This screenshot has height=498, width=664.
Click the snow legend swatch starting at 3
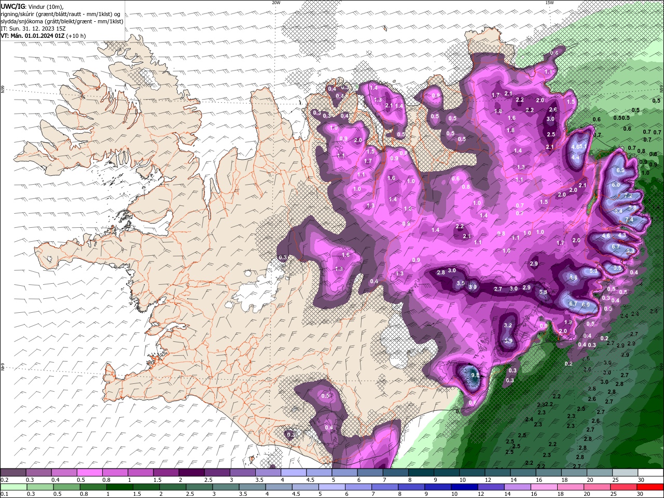243,473
